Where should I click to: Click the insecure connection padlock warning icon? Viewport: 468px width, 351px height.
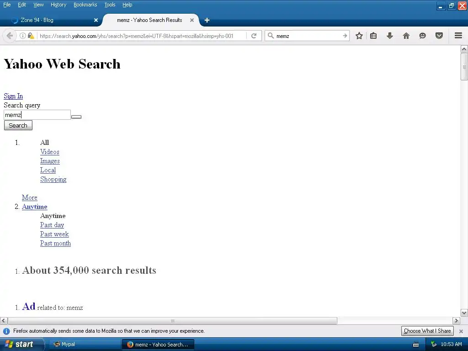click(31, 36)
